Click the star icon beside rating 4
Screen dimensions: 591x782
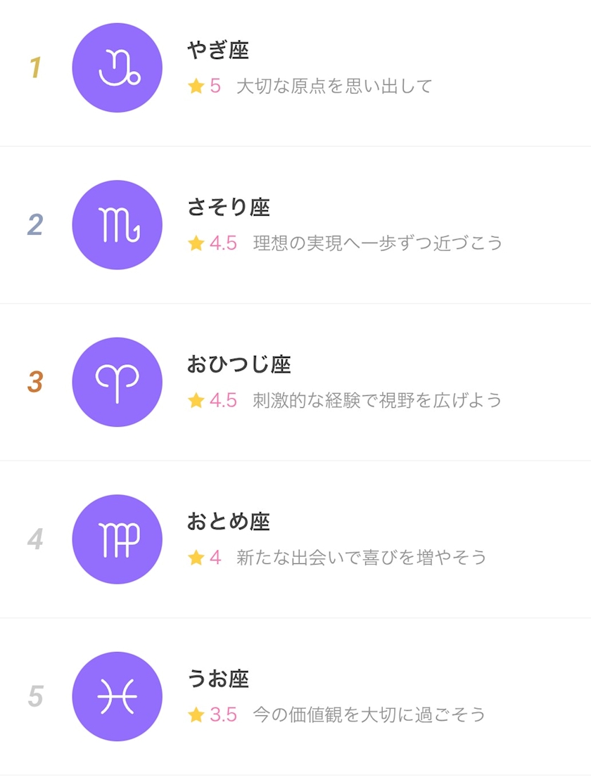click(x=196, y=558)
